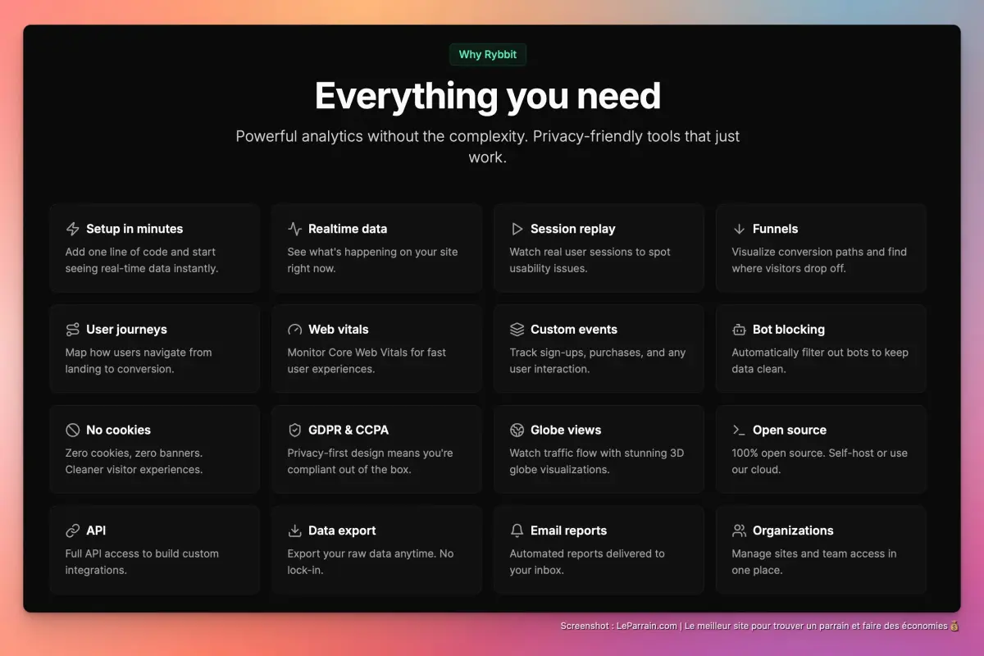Click the link chain icon beside API
The height and width of the screenshot is (656, 984).
click(72, 531)
